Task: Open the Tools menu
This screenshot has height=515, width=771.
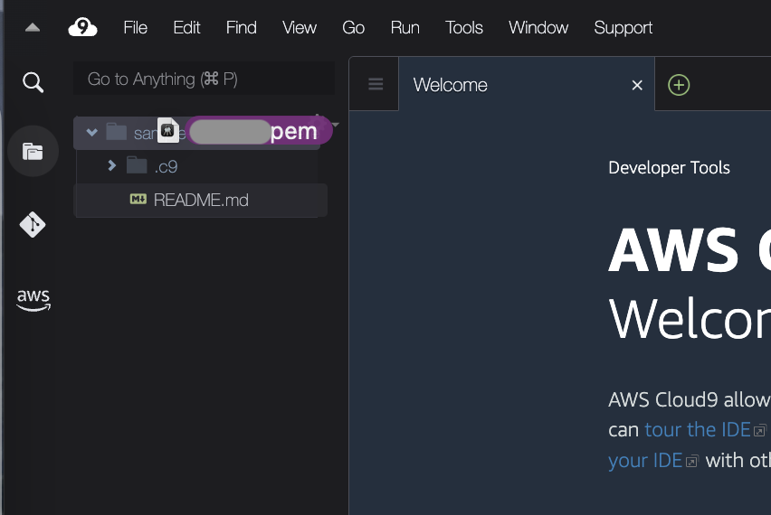Action: (464, 27)
